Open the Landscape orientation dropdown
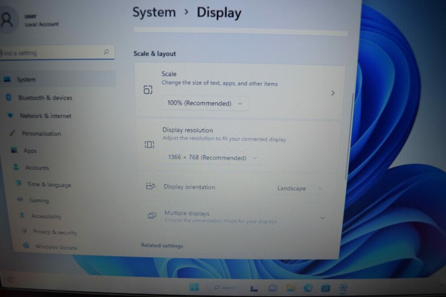Viewport: 446px width, 297px height. [300, 188]
